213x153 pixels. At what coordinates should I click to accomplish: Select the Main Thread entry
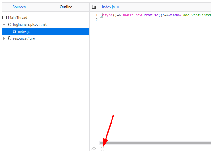click(18, 18)
